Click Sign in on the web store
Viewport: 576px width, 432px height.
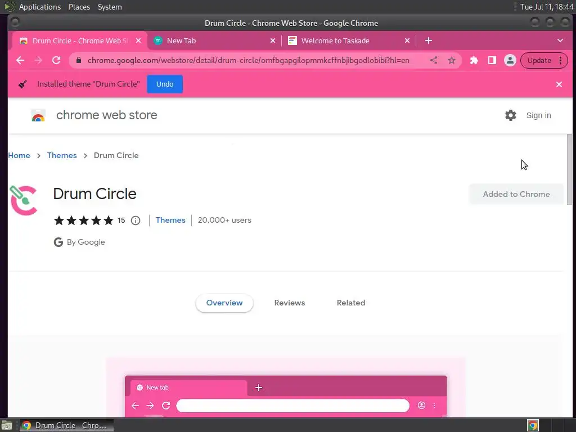point(538,115)
